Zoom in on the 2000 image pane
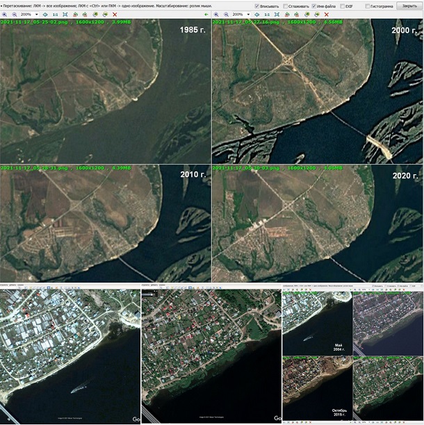This screenshot has height=425, width=424. 216,15
